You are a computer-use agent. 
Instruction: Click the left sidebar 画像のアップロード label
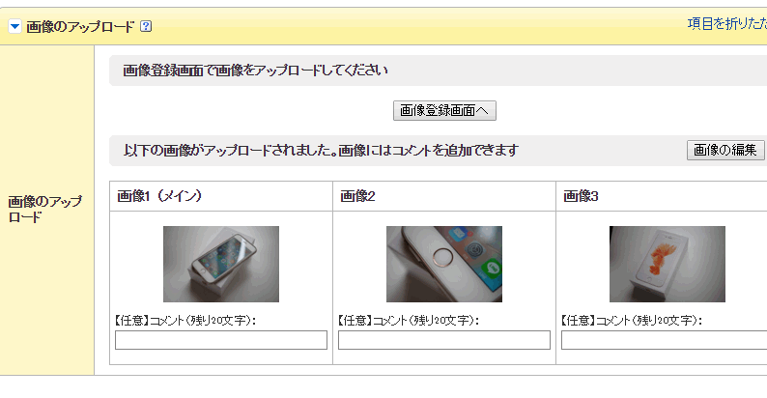click(45, 210)
